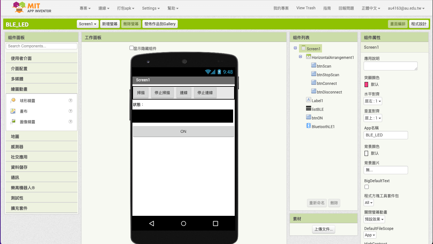
Task: Focus the Search Components field
Action: pos(42,46)
